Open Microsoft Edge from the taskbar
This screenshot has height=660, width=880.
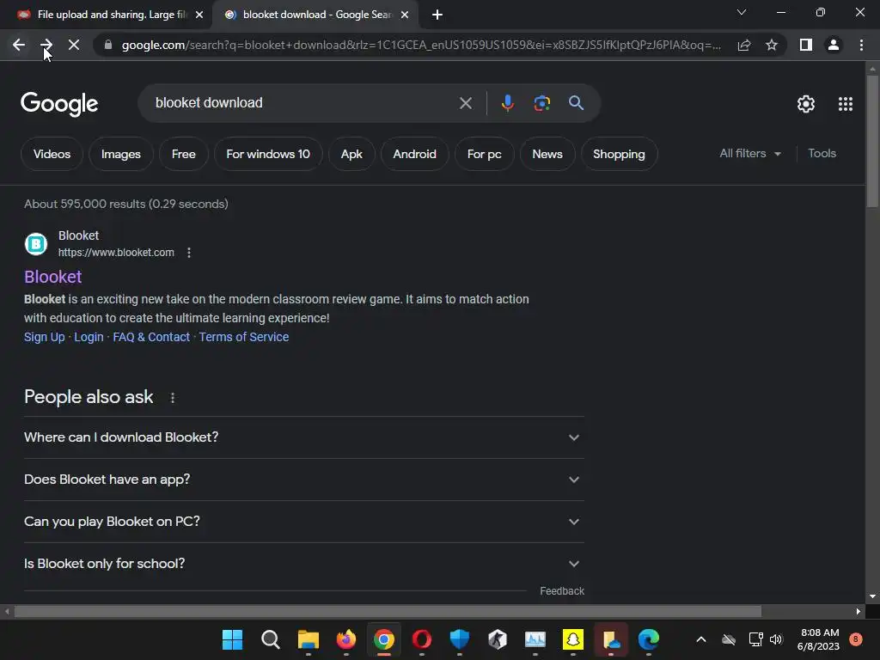648,639
